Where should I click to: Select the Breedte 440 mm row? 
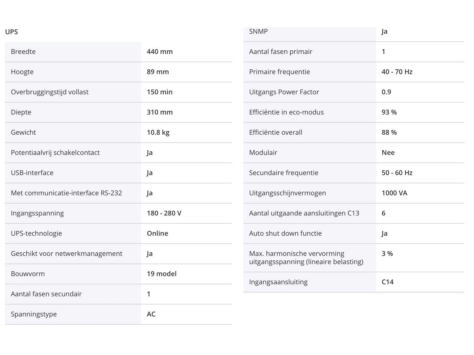click(x=118, y=52)
